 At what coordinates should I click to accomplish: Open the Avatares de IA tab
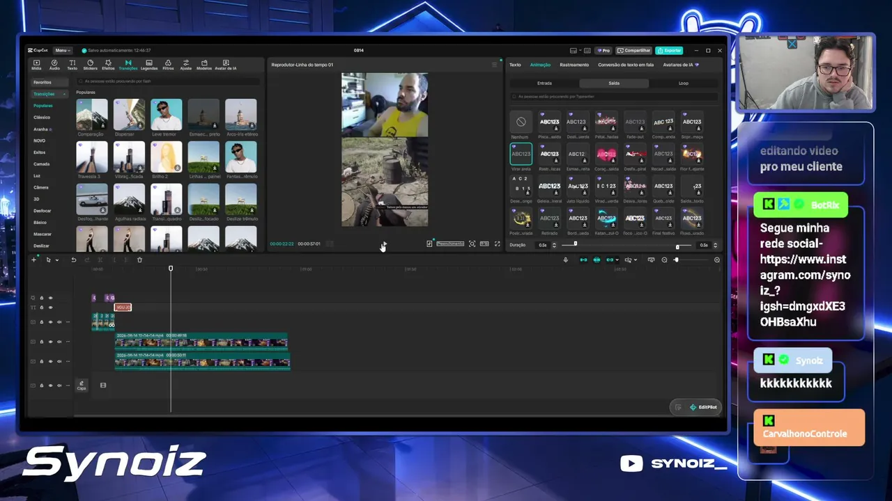[682, 65]
